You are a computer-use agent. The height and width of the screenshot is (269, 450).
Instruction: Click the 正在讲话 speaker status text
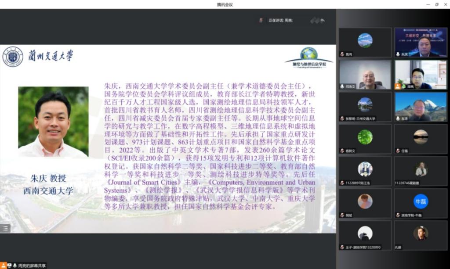click(x=280, y=20)
